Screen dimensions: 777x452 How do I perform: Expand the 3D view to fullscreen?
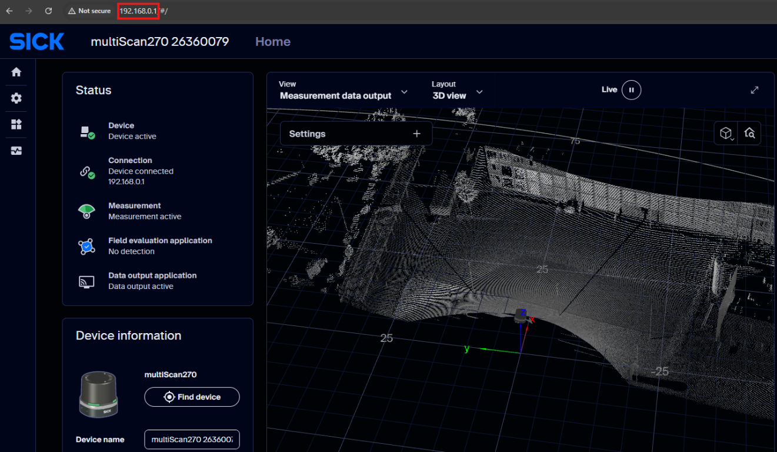(755, 90)
